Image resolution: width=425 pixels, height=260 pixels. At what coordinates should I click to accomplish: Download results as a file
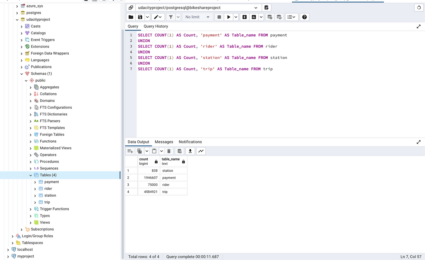pos(190,151)
